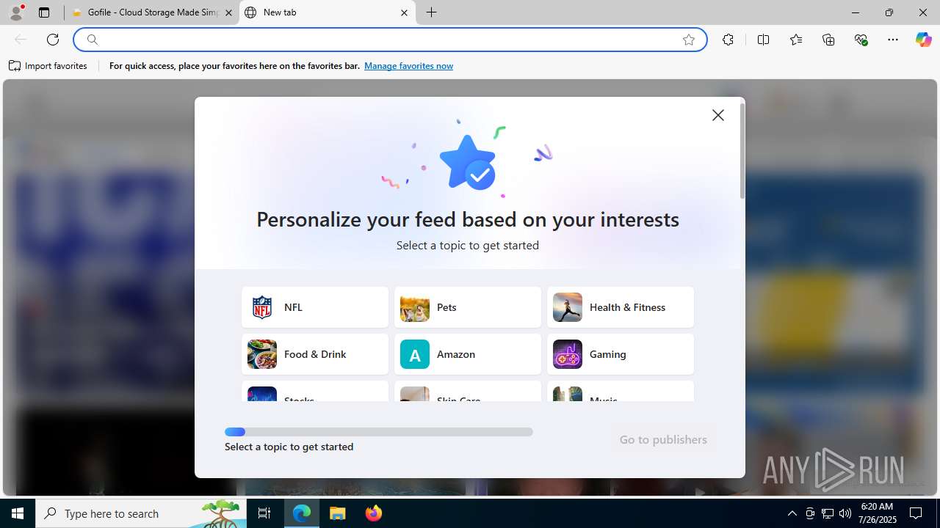Click the dialog vertical scrollbar
This screenshot has width=940, height=528.
[x=742, y=151]
